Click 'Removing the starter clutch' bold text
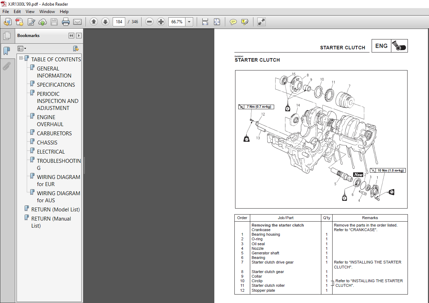The width and height of the screenshot is (429, 303). (x=278, y=225)
